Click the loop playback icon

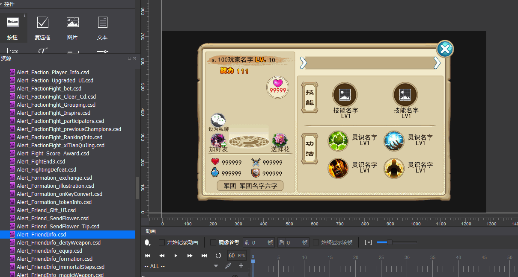click(218, 256)
